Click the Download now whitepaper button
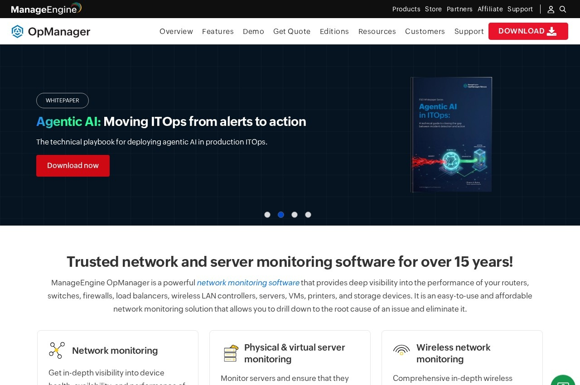Image resolution: width=580 pixels, height=385 pixels. pyautogui.click(x=73, y=166)
